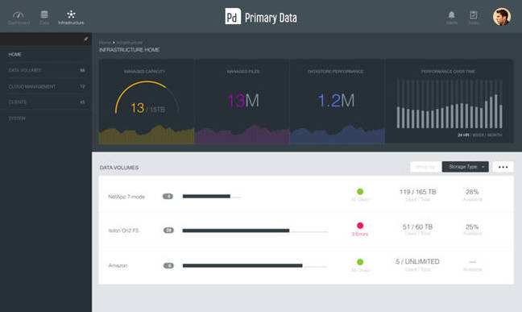The width and height of the screenshot is (522, 312).
Task: Click the green status dot for NetApp 7-mode
Action: click(360, 192)
